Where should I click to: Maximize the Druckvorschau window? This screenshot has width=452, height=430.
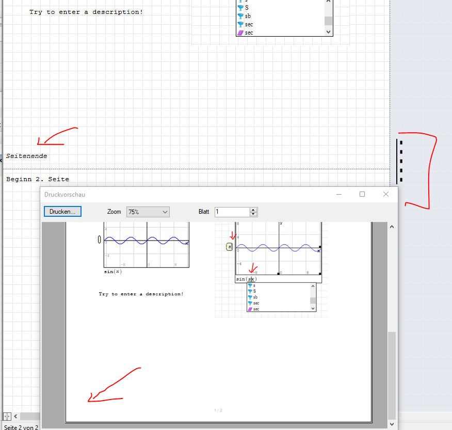[362, 194]
